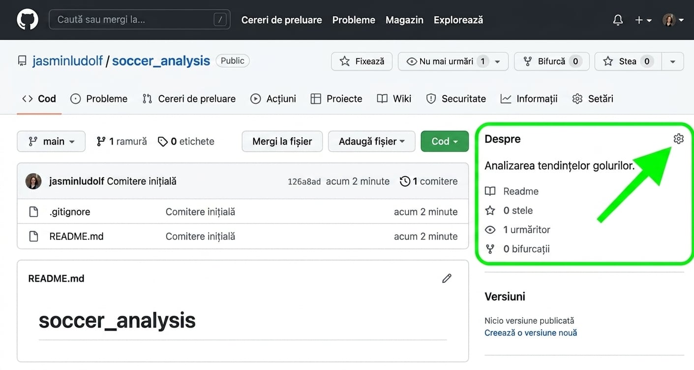Image resolution: width=694 pixels, height=370 pixels.
Task: Open the notifications bell
Action: point(618,20)
